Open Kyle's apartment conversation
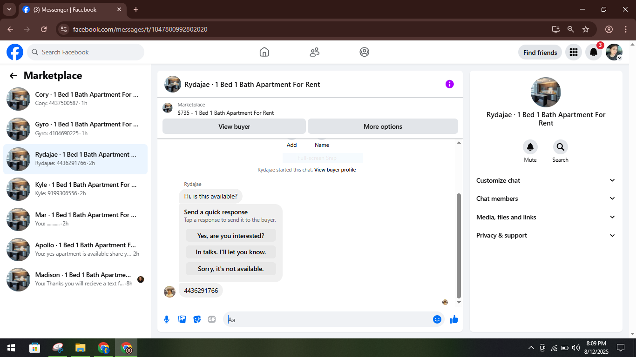 pos(75,189)
